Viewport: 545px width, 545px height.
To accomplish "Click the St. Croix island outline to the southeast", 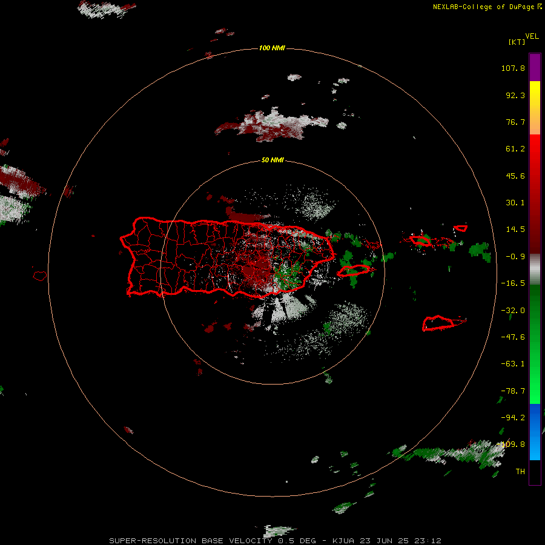I will [438, 323].
